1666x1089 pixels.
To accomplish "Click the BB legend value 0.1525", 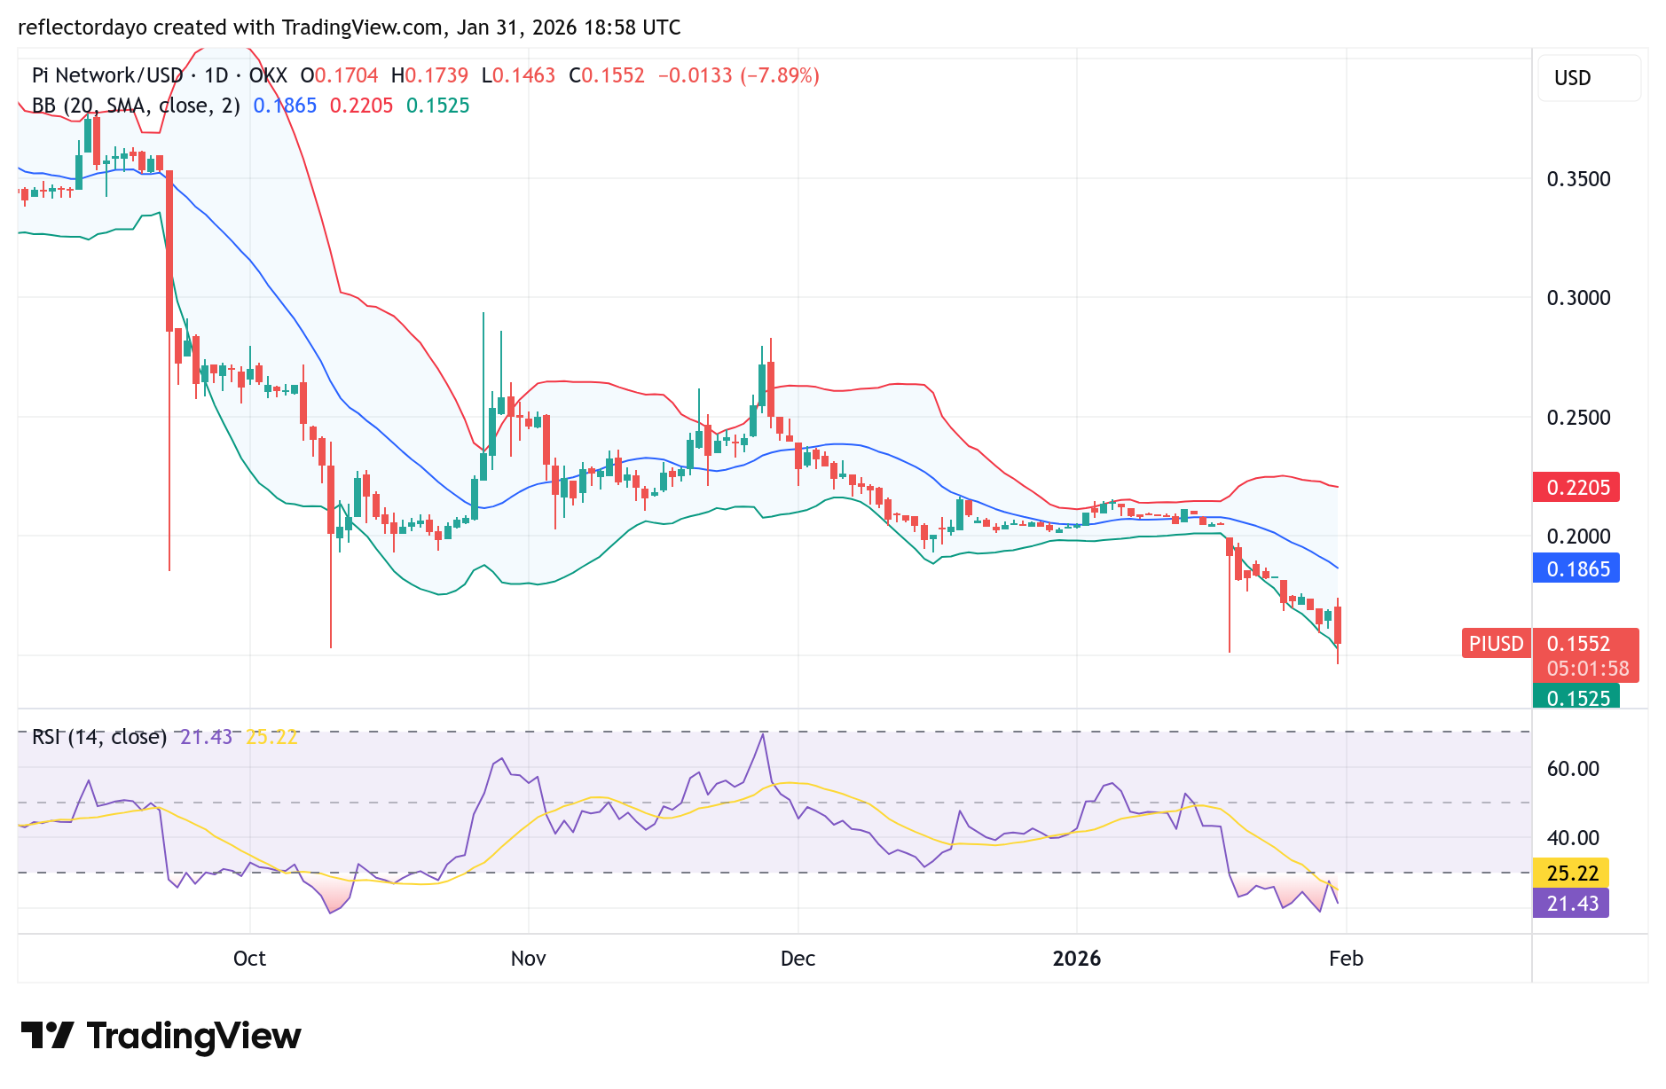I will [x=437, y=106].
